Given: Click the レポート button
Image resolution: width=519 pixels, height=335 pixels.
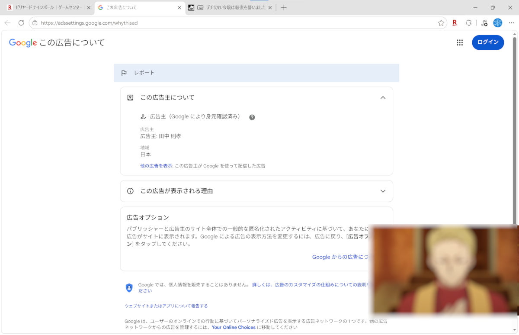Looking at the screenshot, I should pos(256,73).
